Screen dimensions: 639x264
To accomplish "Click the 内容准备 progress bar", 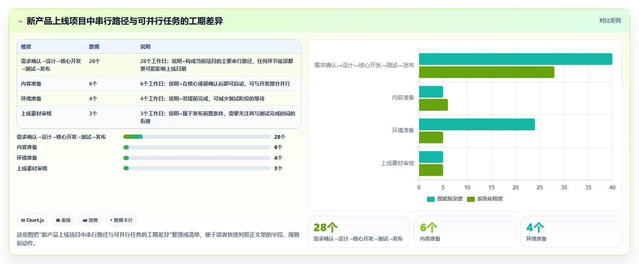I will [197, 147].
